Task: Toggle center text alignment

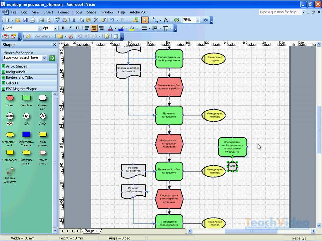Action: click(x=94, y=28)
